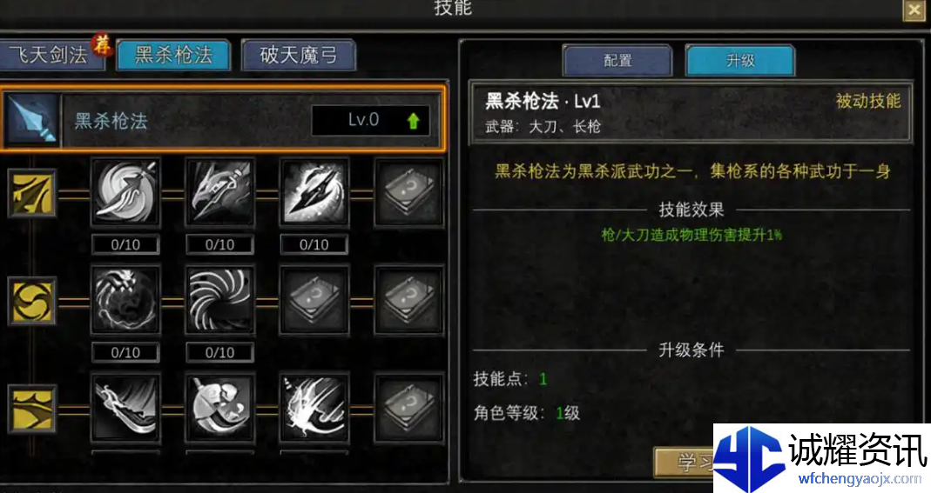Select the dragon swirl skill in second row

pos(125,300)
